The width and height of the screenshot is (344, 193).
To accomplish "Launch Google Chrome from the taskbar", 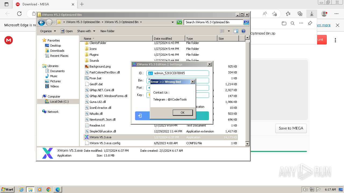I will [49, 190].
